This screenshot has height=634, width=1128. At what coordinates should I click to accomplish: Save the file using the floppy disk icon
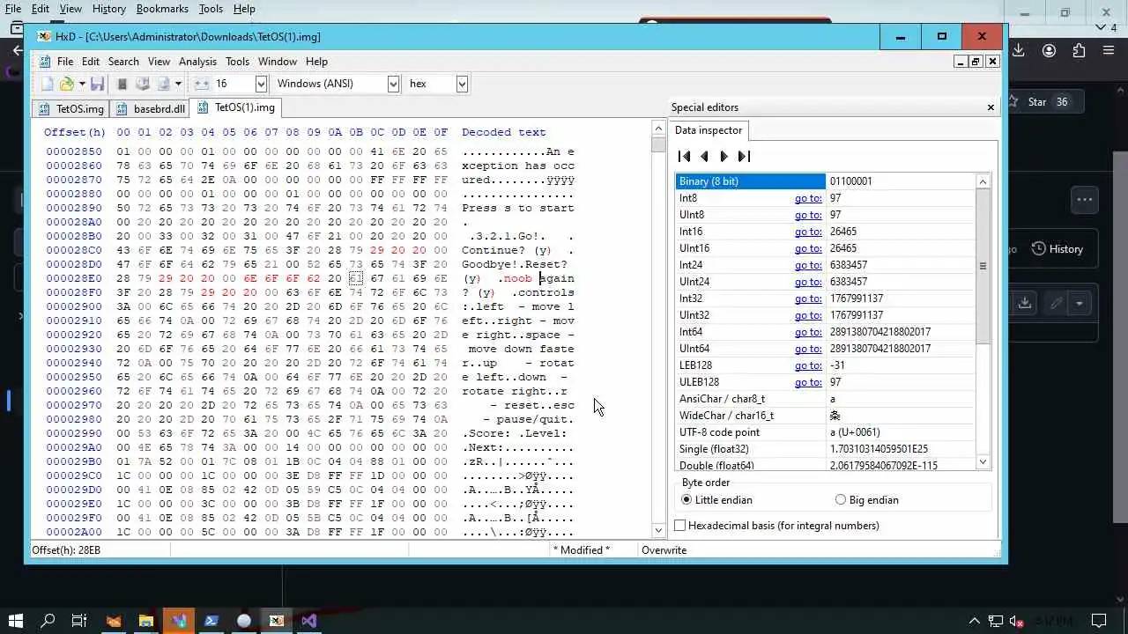point(98,84)
